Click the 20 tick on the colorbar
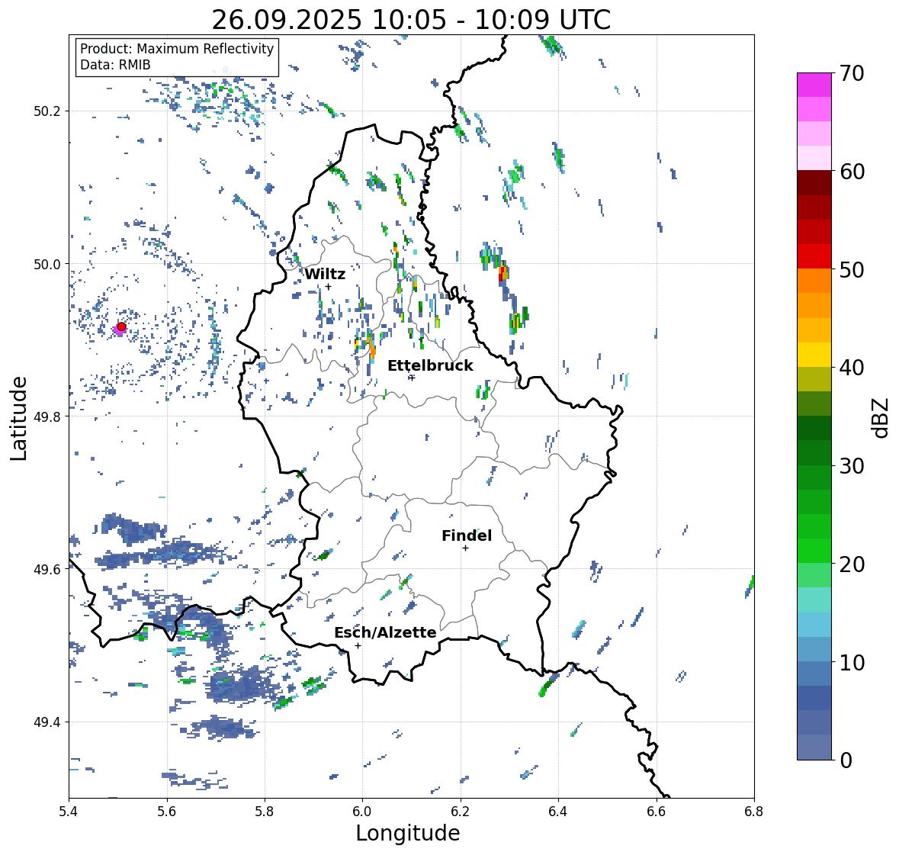Screen dimensions: 899x852 [852, 564]
